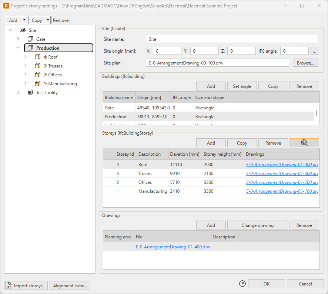This screenshot has width=328, height=294.
Task: Open E-0-ArrangementDrawing-01-300 drawing link
Action: 281,174
